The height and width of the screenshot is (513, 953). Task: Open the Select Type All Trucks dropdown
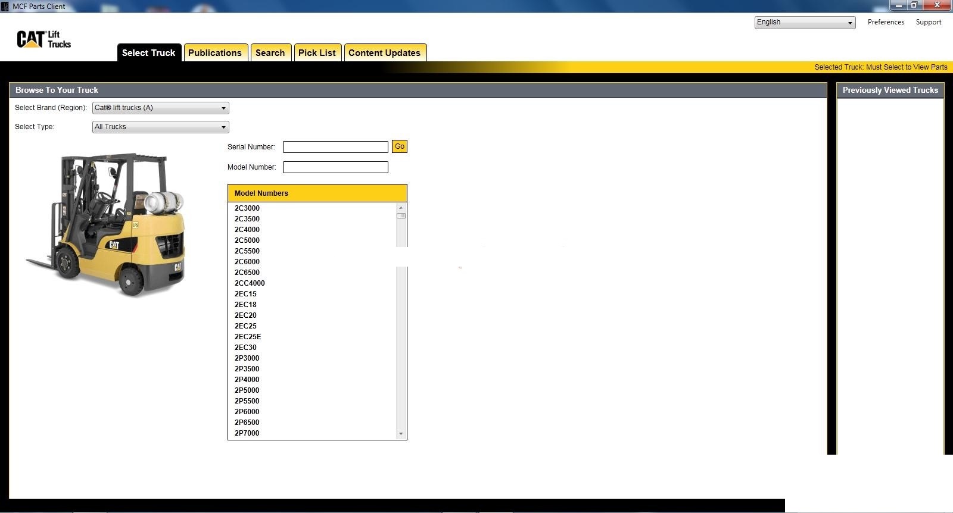coord(161,127)
